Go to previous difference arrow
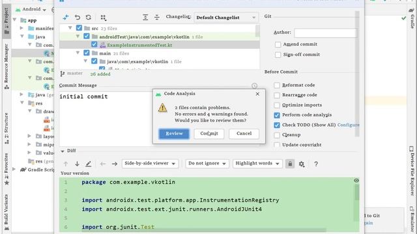The height and width of the screenshot is (234, 417). tap(66, 164)
